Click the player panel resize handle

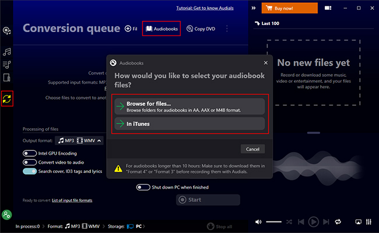coord(314,133)
